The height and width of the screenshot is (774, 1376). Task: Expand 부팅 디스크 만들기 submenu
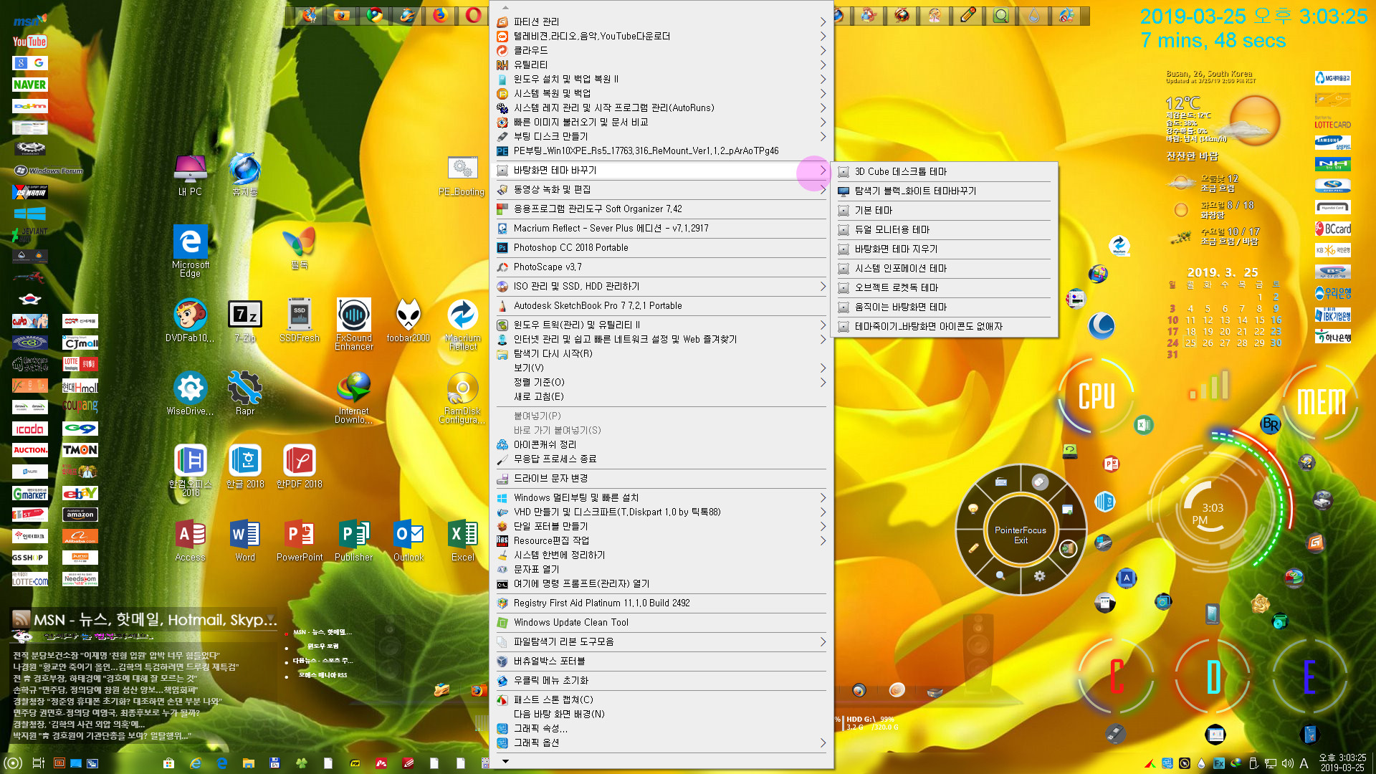point(661,136)
